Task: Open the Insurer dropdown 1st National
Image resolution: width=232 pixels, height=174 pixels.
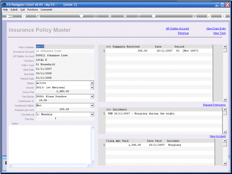Action: (x=92, y=87)
